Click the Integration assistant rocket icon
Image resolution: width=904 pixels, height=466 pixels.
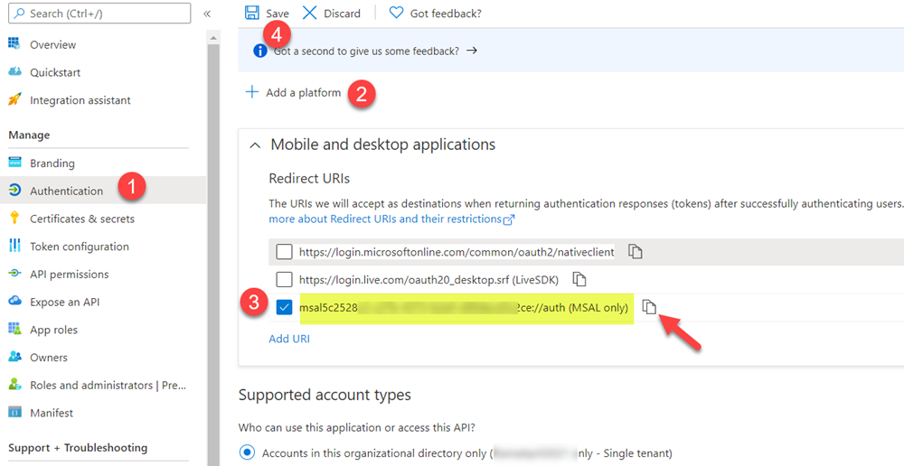(14, 99)
